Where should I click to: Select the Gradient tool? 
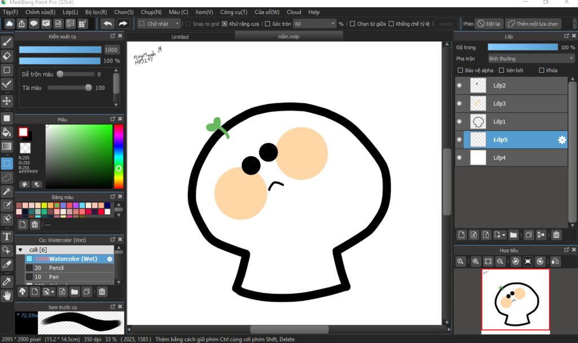[7, 146]
